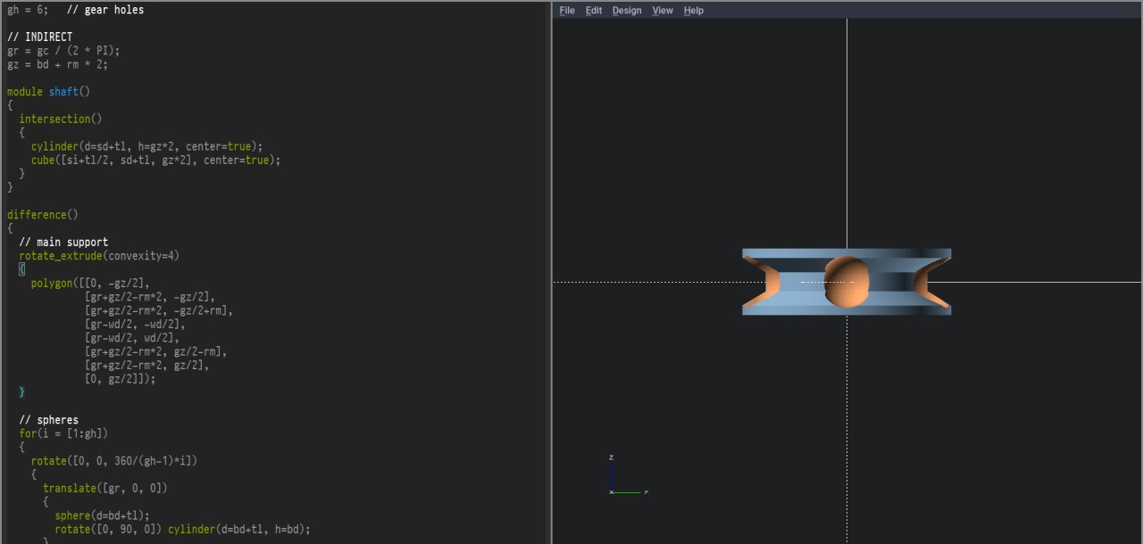Viewport: 1143px width, 544px height.
Task: Click the intersection() keyword in the code
Action: pos(60,120)
